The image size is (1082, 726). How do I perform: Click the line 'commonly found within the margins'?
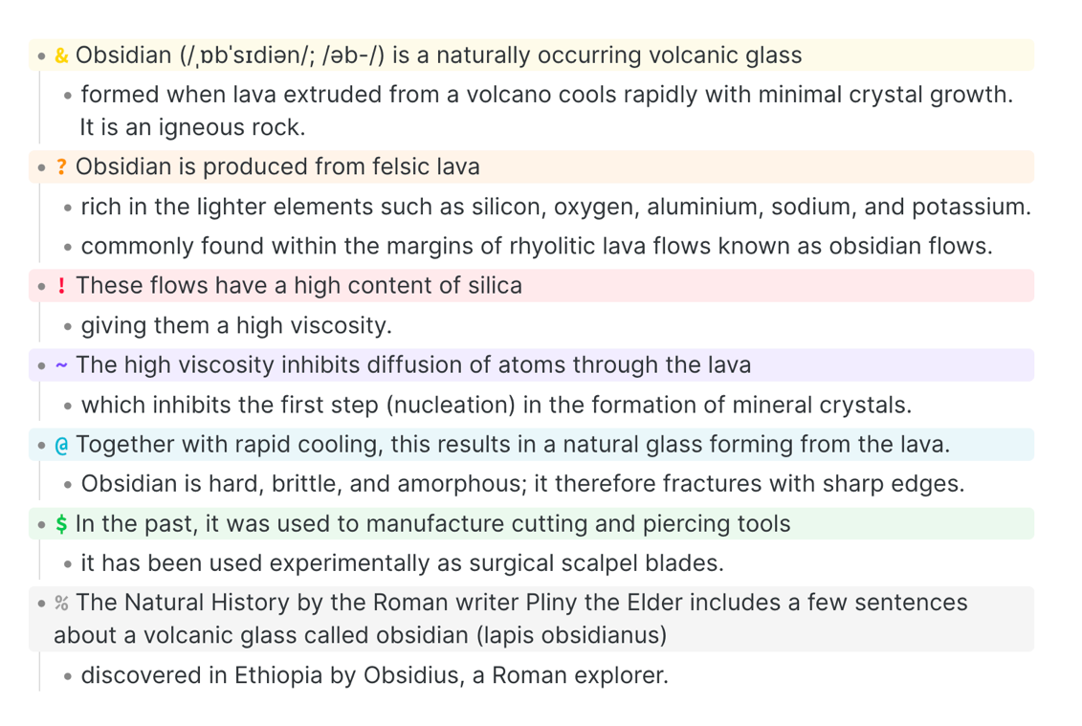tap(537, 246)
